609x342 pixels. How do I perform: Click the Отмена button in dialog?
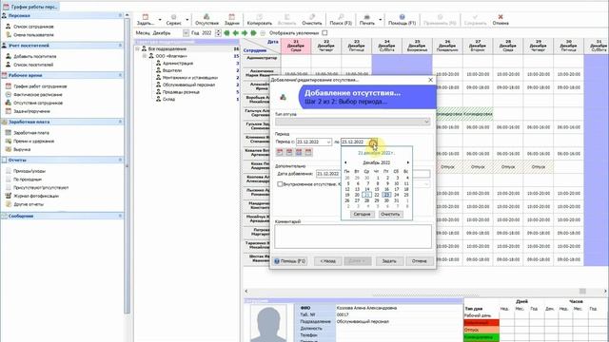419,261
